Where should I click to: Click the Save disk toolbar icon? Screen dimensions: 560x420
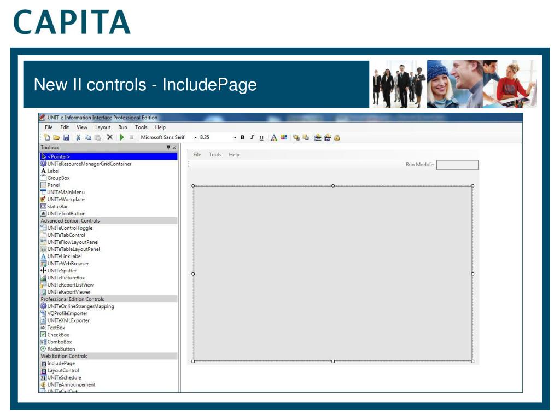tap(66, 137)
